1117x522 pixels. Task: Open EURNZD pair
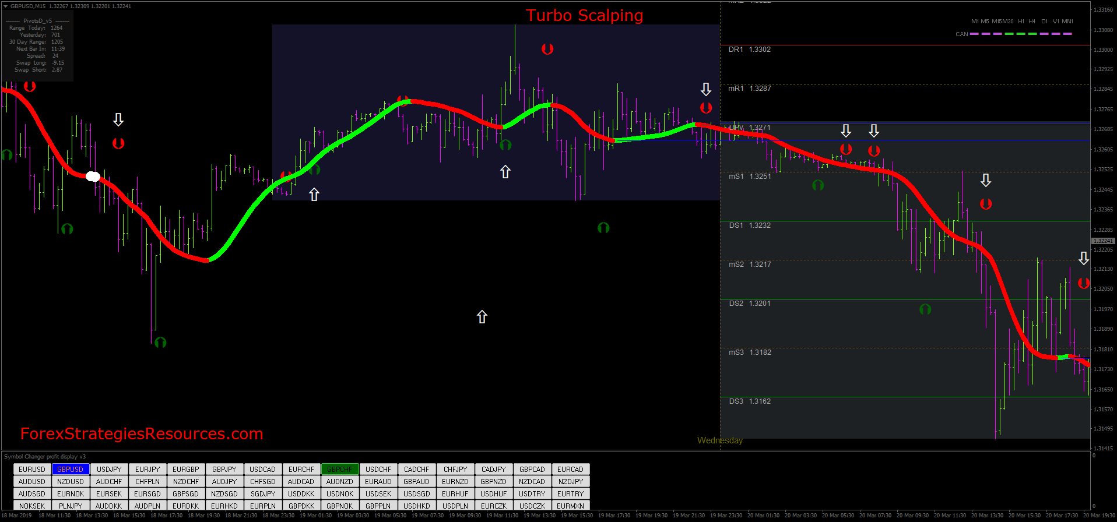pos(455,482)
